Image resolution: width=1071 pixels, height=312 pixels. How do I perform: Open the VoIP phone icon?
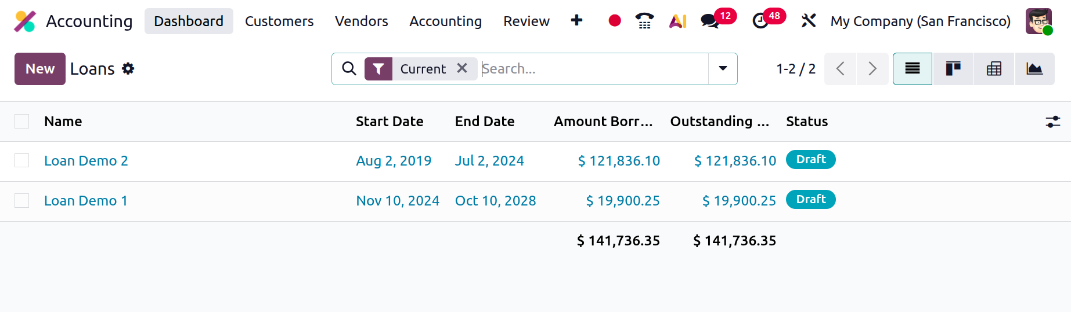coord(644,21)
